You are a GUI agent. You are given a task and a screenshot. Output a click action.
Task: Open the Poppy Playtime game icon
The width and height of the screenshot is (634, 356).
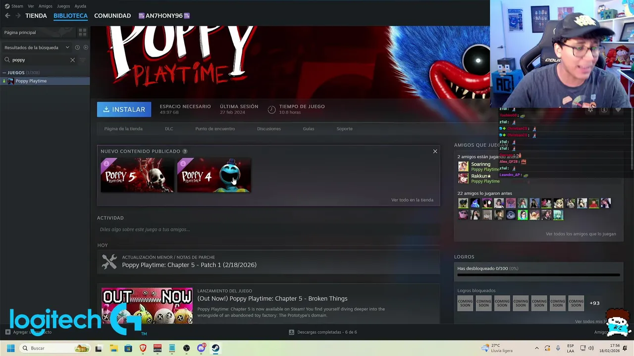pyautogui.click(x=10, y=81)
